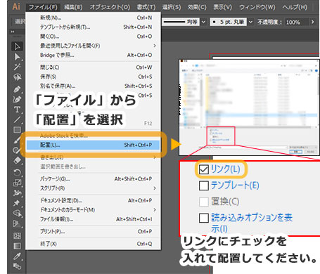Select the Magic Wand tool
Image resolution: width=320 pixels, height=274 pixels.
pyautogui.click(x=17, y=67)
